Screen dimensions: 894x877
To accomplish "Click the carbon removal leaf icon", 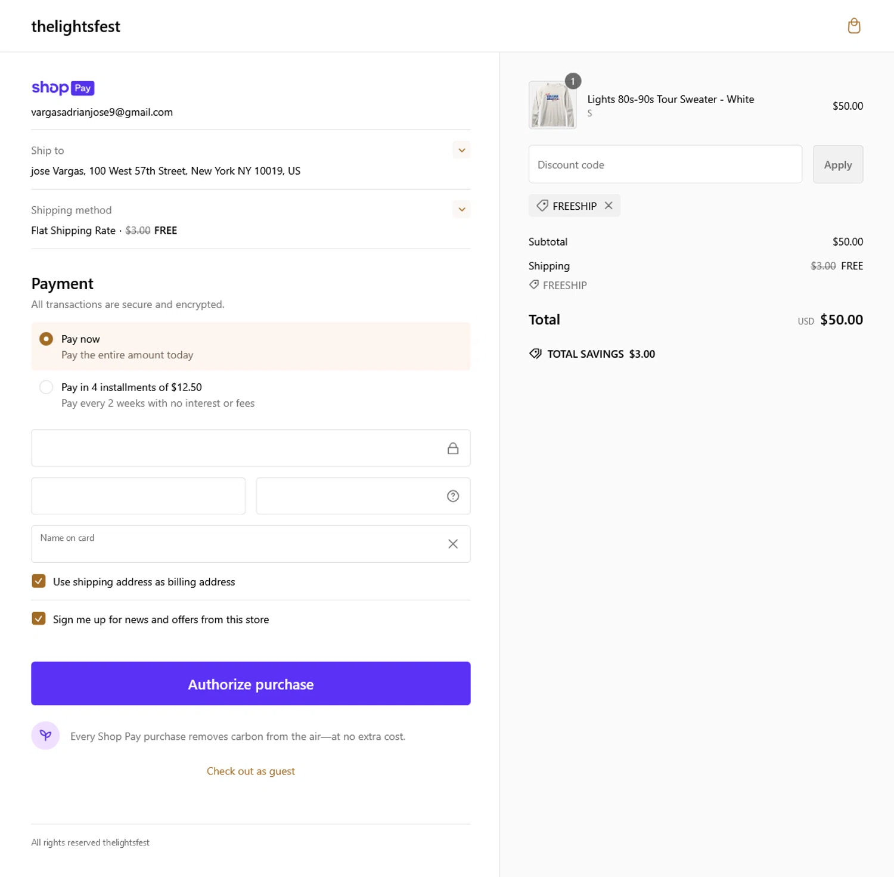I will (x=45, y=736).
